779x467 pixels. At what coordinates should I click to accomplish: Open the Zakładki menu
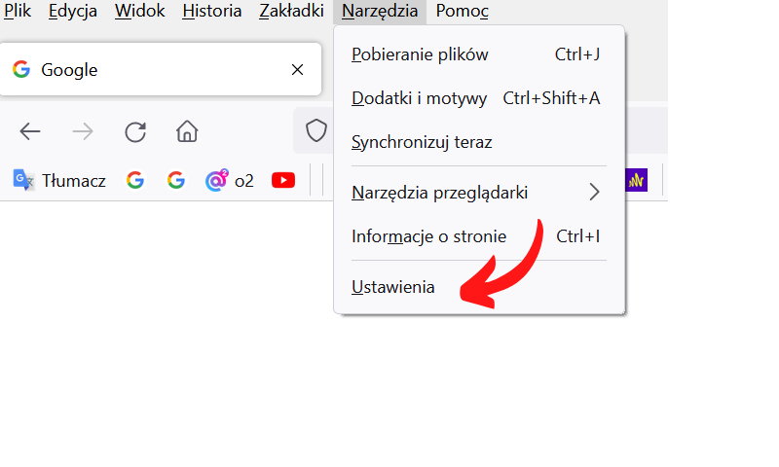[x=291, y=11]
